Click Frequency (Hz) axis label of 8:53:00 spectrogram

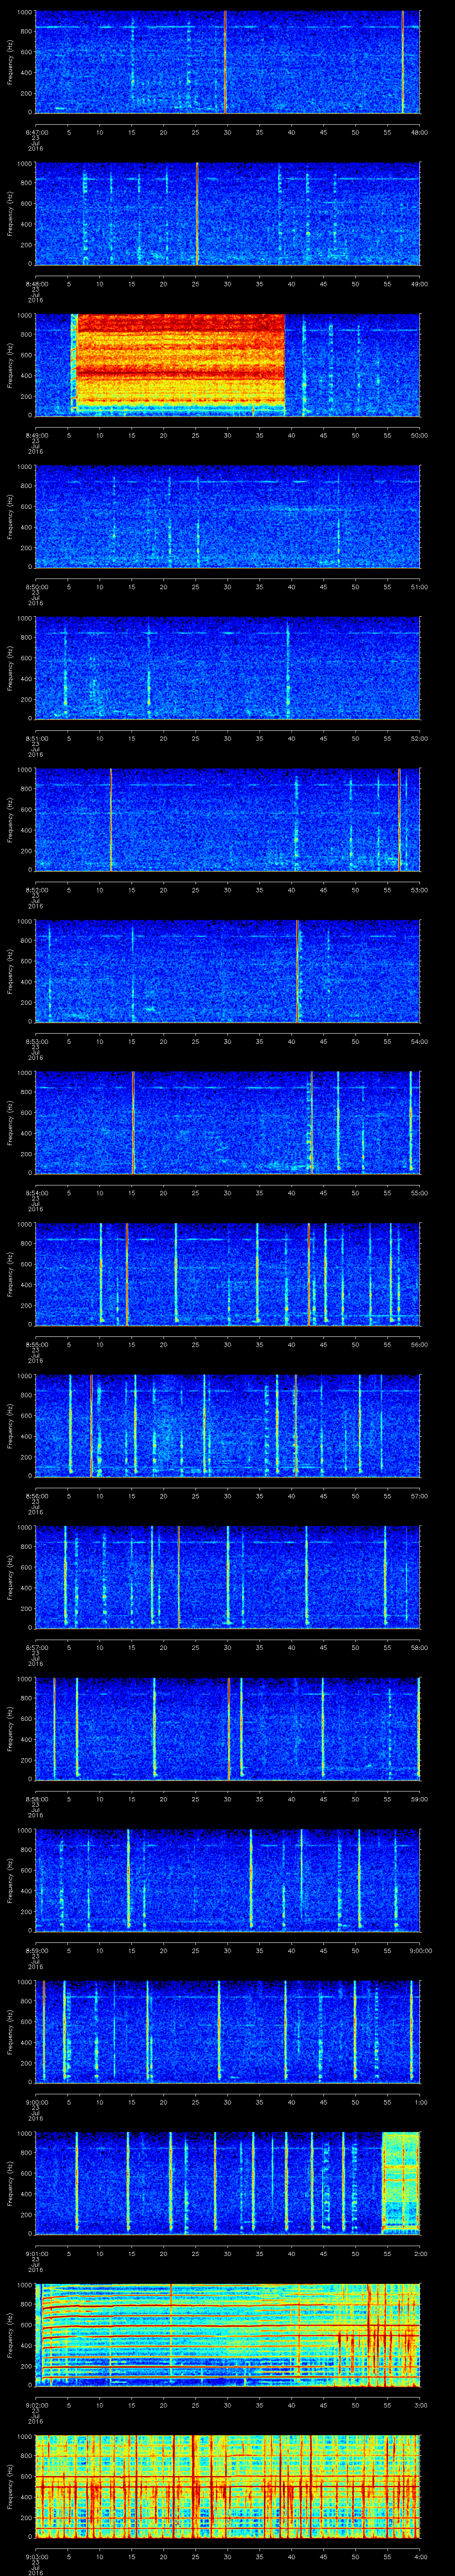(x=10, y=971)
